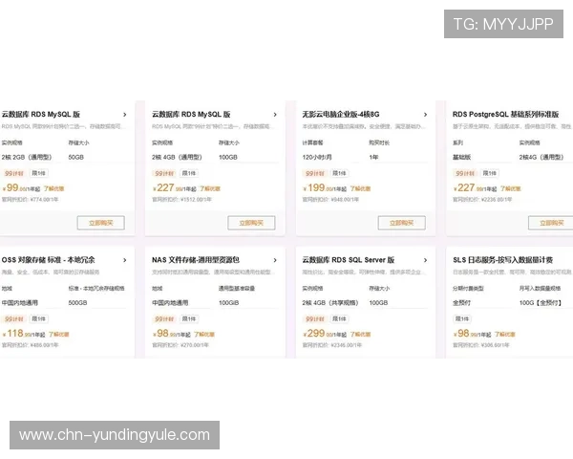Open NAS 文件存储-通用型资源包 title
The height and width of the screenshot is (459, 573).
[196, 260]
